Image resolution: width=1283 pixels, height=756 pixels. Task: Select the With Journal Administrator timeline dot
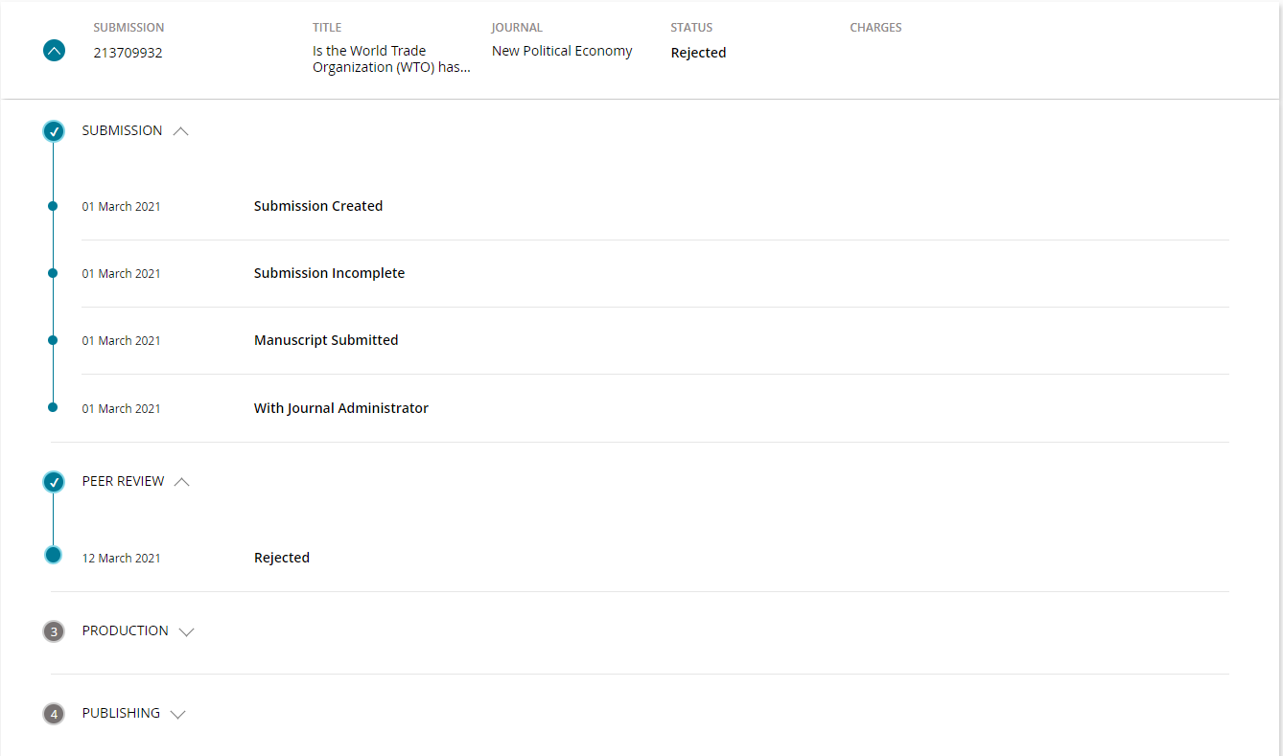53,407
